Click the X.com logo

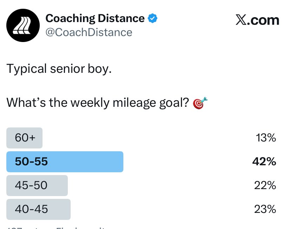pyautogui.click(x=257, y=20)
